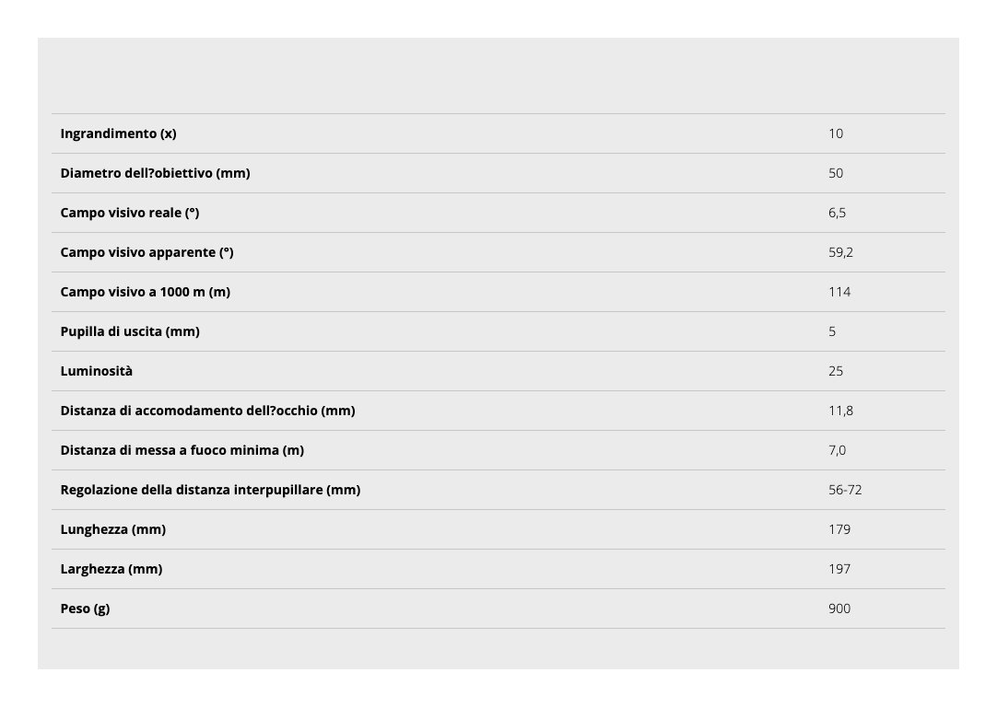Select the Luminosità value 25

coord(836,371)
